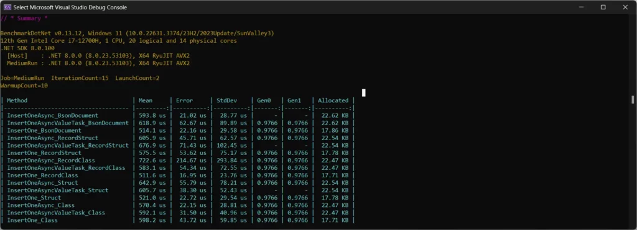
Task: Click the 'Gen0' column header
Action: [264, 100]
